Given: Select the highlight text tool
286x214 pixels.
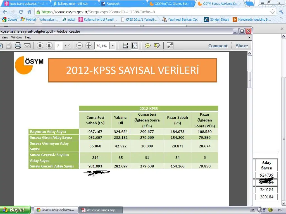Looking at the screenshot, I should pyautogui.click(x=157, y=46).
